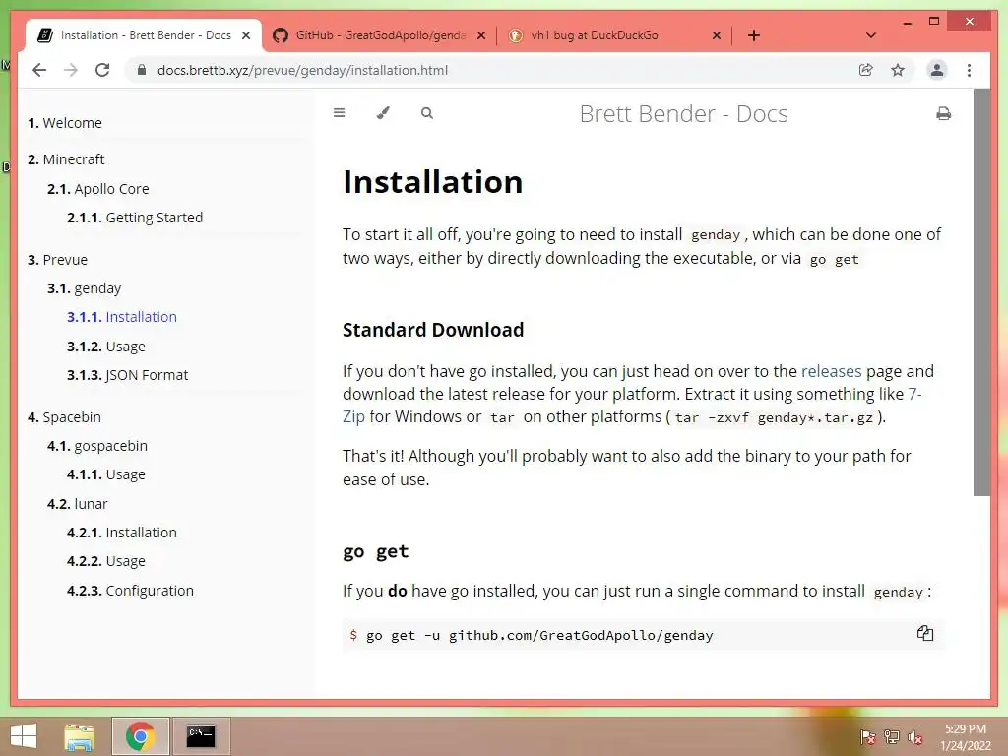This screenshot has width=1008, height=756.
Task: Open the Windows Start menu
Action: pyautogui.click(x=24, y=736)
